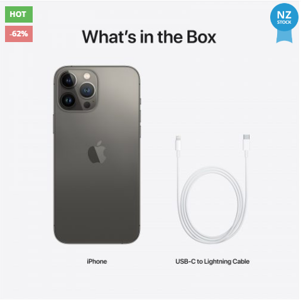Click the "What's in the Box" heading
Viewport: 301px width, 302px height.
(x=149, y=37)
